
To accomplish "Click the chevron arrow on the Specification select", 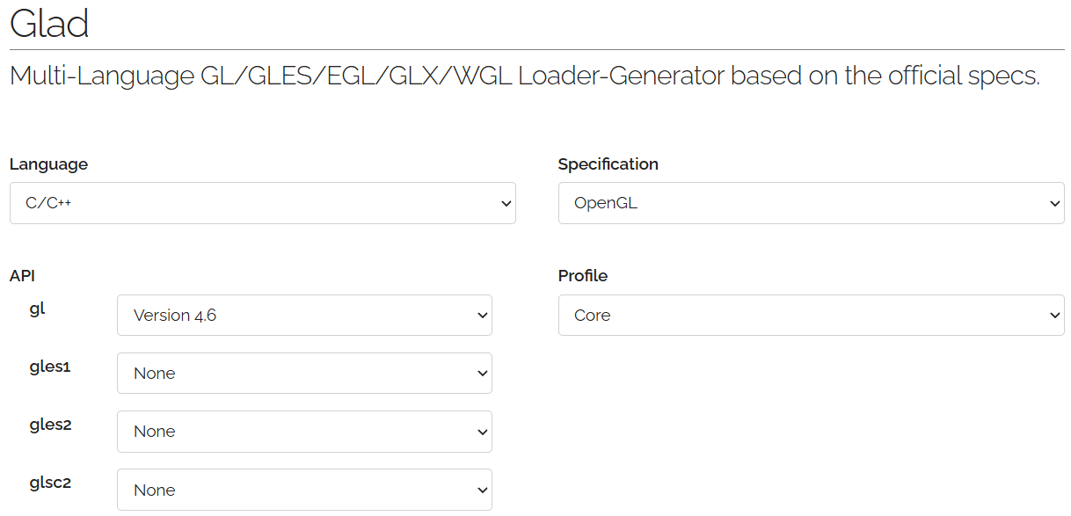I will tap(1055, 204).
